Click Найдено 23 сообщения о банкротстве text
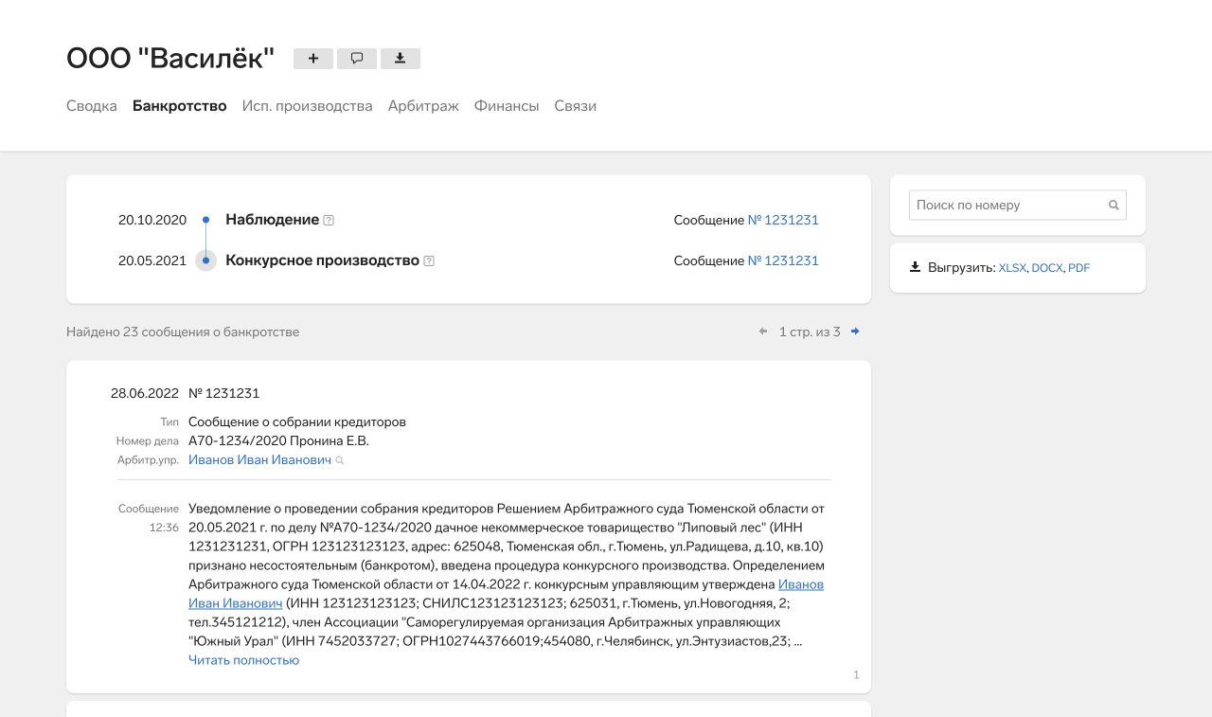This screenshot has width=1212, height=717. click(x=183, y=332)
